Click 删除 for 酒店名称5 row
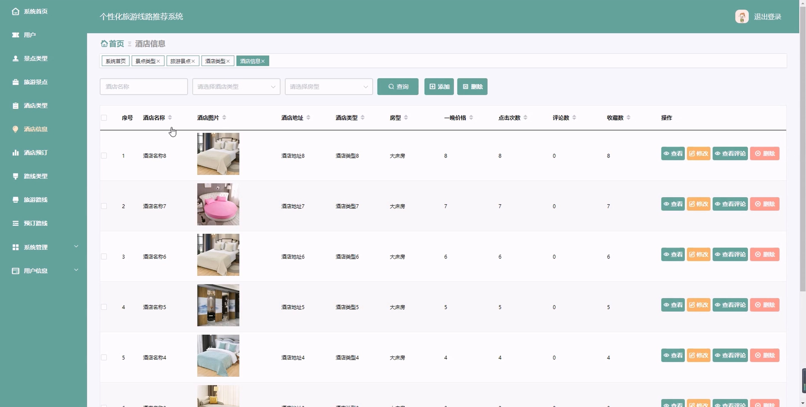The image size is (806, 407). (x=764, y=305)
